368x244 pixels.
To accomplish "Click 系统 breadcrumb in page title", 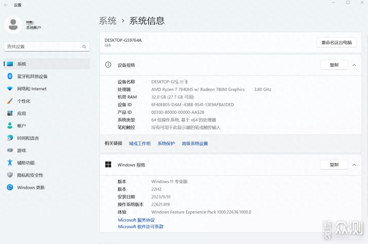I will [107, 20].
